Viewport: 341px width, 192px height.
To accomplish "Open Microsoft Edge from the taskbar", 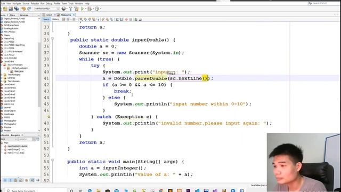I will click(x=90, y=191).
